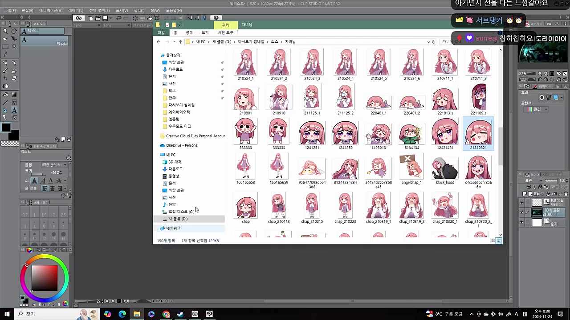Select the rectangle Selection tool
Image resolution: width=570 pixels, height=320 pixels.
click(x=5, y=47)
